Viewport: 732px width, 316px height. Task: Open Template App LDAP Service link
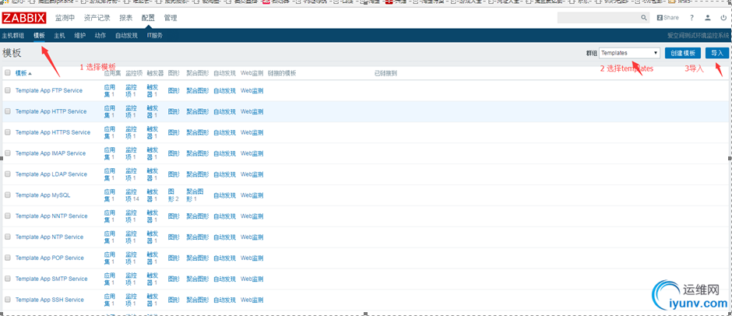pos(51,174)
